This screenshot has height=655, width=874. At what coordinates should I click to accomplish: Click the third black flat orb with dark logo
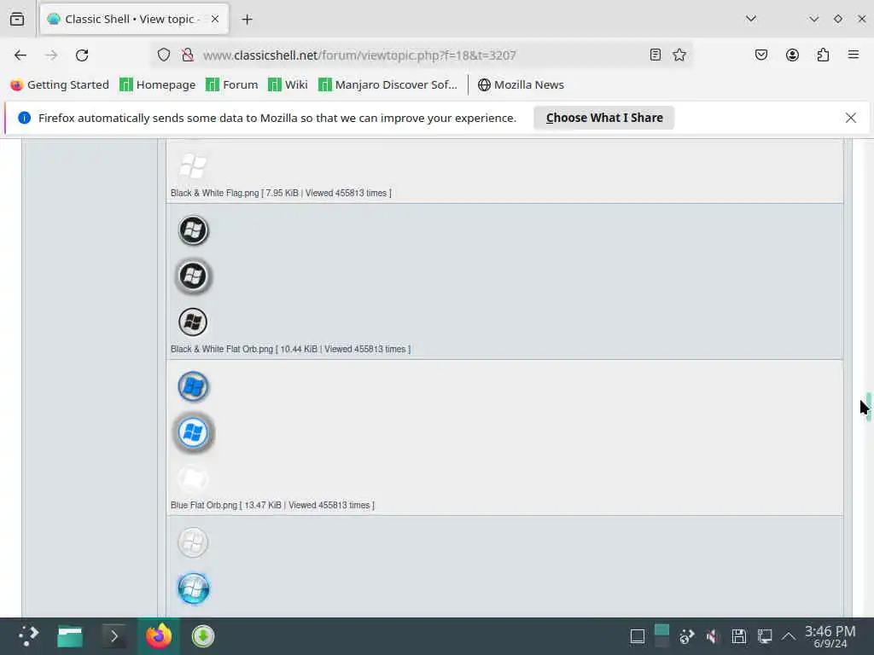193,322
